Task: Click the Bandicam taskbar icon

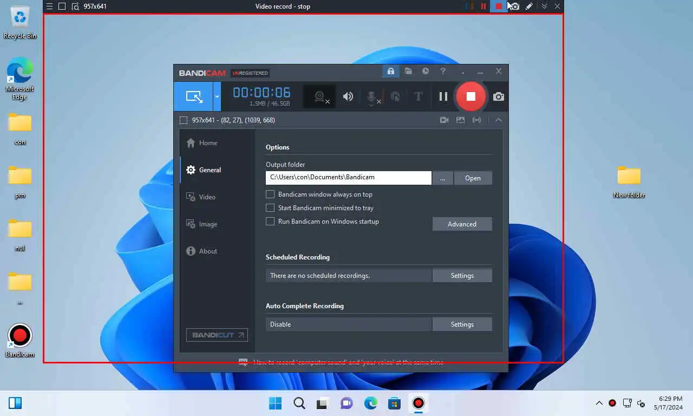Action: point(418,403)
